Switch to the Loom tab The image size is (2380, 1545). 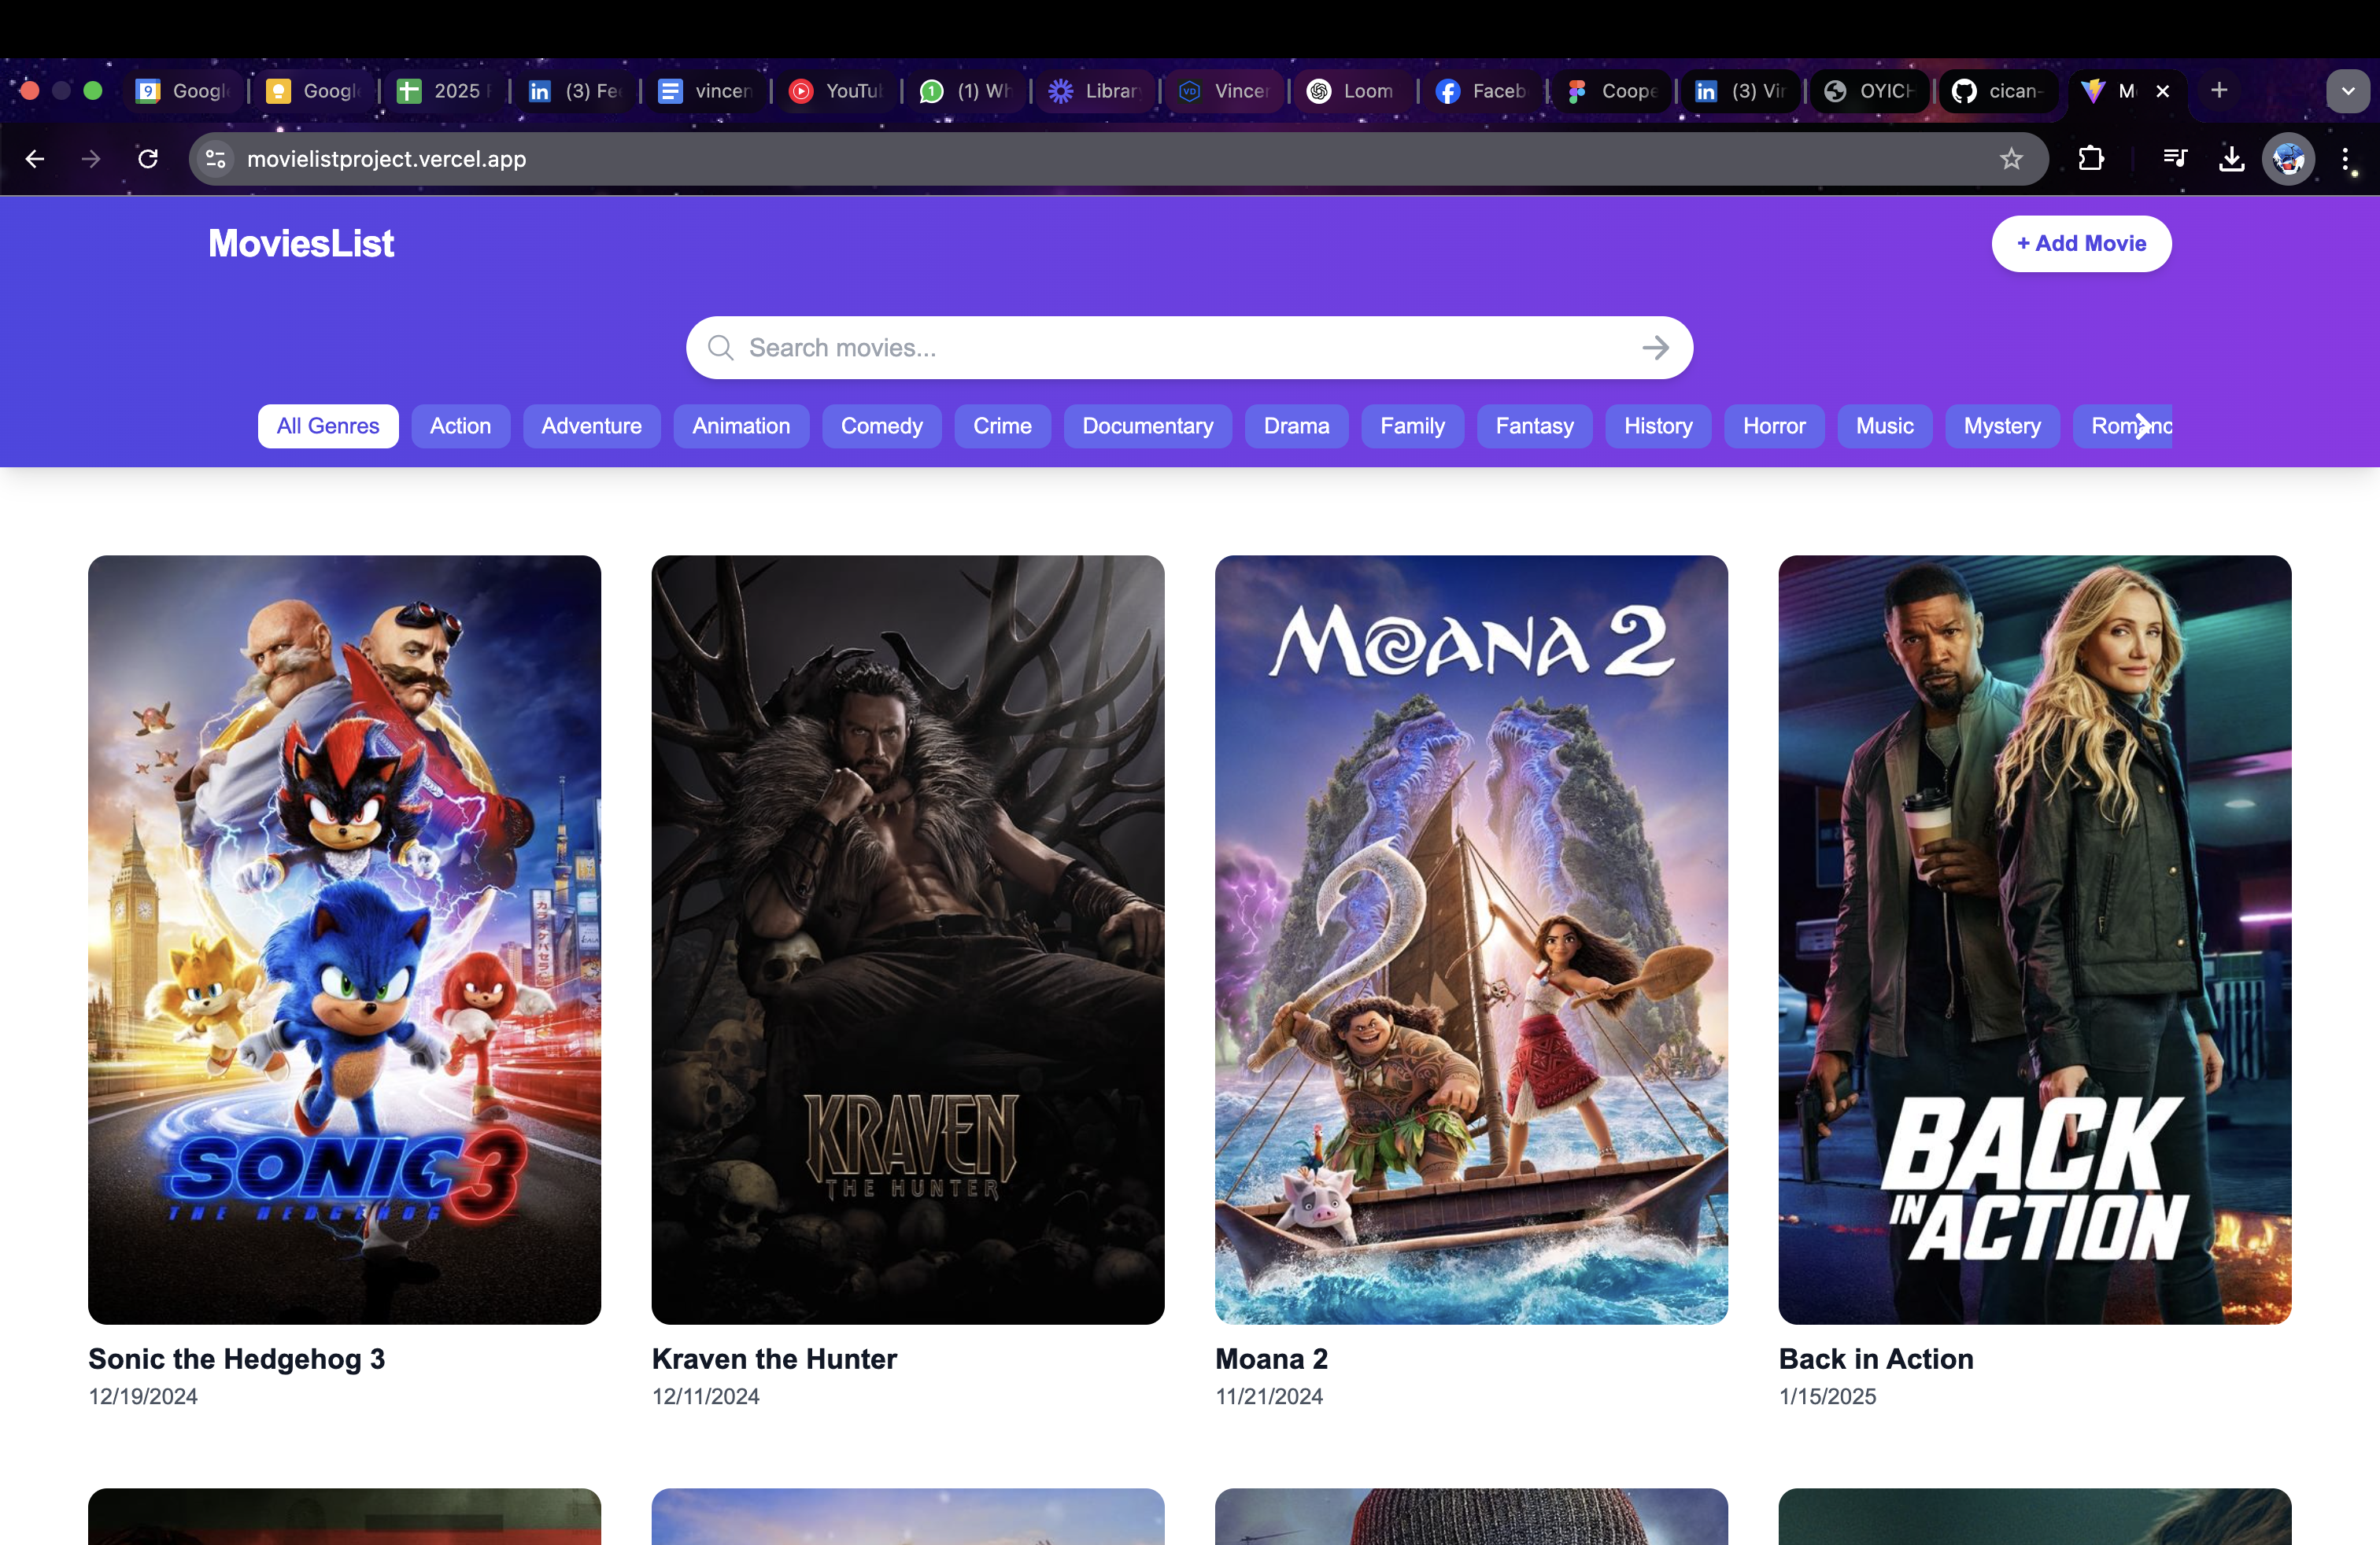coord(1353,91)
